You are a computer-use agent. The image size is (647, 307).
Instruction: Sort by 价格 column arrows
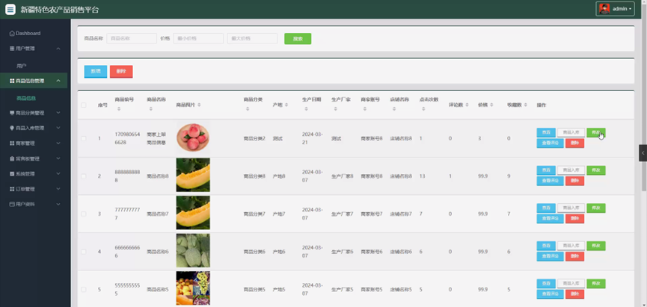click(491, 105)
